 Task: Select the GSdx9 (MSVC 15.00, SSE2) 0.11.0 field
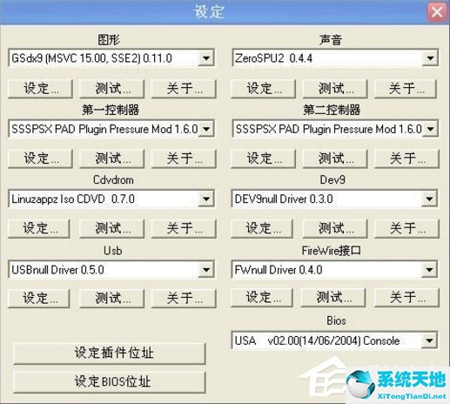111,58
